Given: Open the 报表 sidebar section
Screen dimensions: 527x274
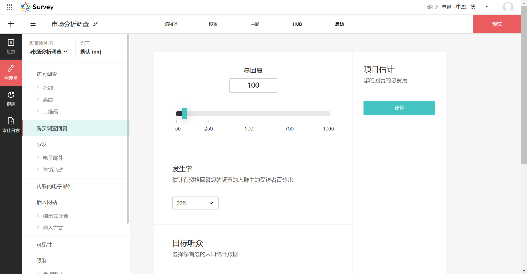Looking at the screenshot, I should pyautogui.click(x=11, y=99).
